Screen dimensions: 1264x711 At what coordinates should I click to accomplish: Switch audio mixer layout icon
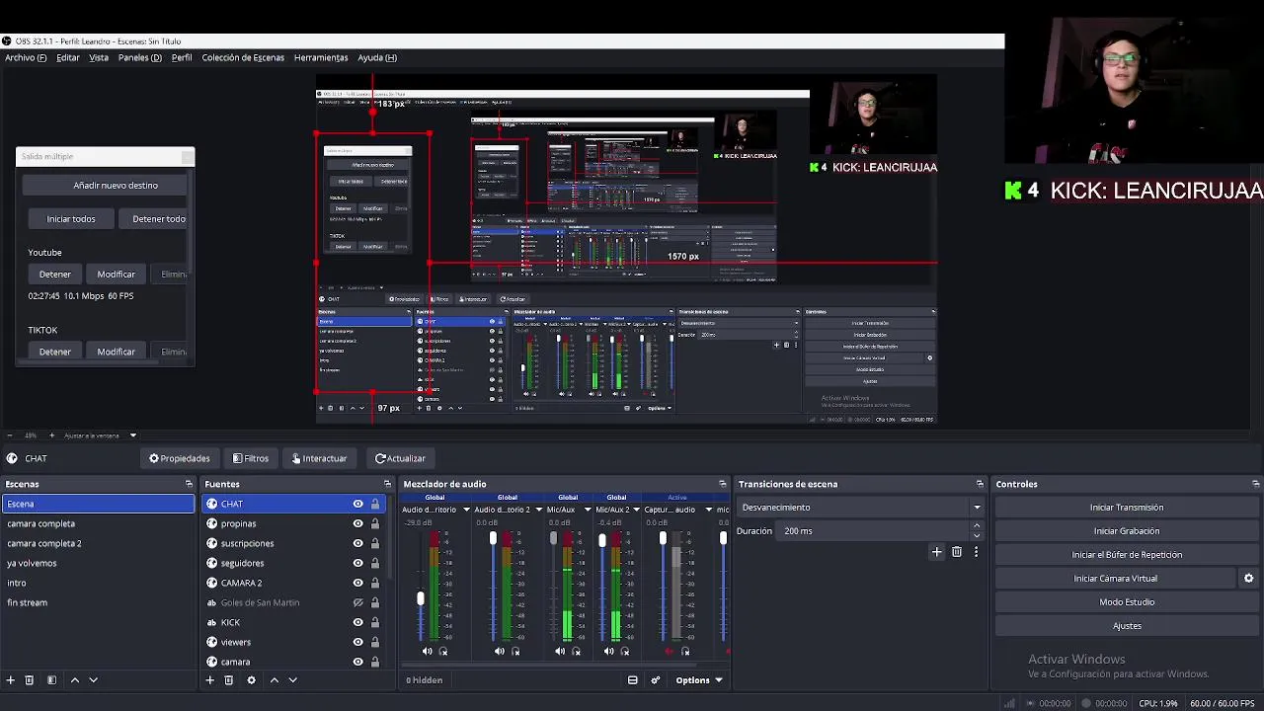coord(633,679)
